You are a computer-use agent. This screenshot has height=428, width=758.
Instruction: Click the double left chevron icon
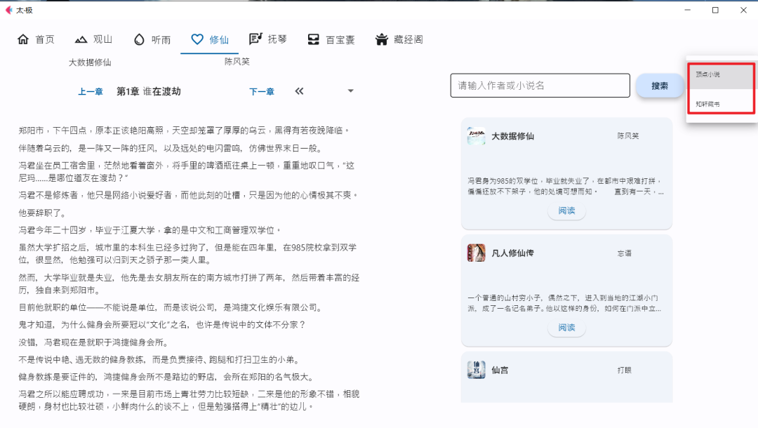click(x=299, y=91)
